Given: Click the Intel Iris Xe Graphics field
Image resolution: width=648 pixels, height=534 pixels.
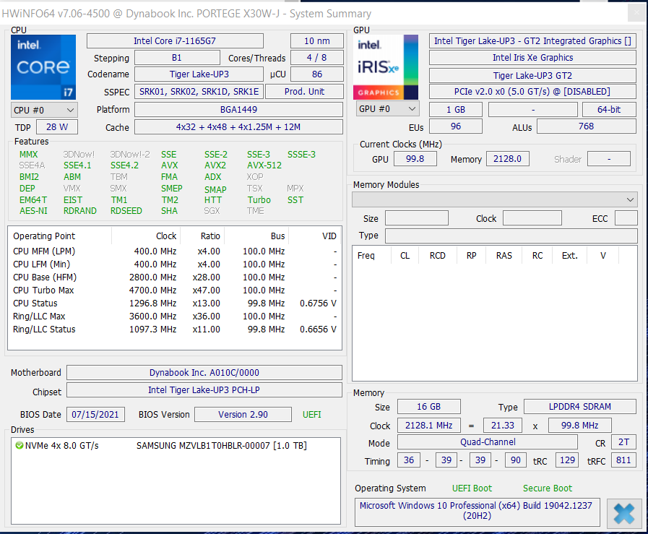Looking at the screenshot, I should tap(532, 58).
